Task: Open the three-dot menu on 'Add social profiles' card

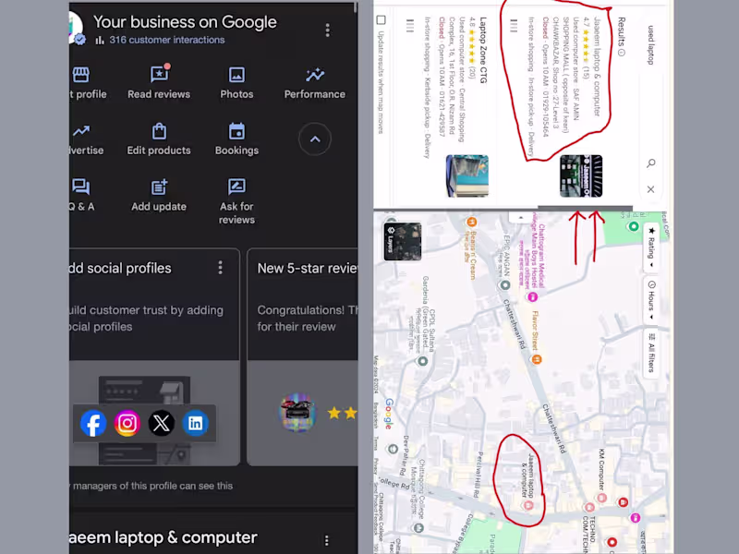Action: 220,267
